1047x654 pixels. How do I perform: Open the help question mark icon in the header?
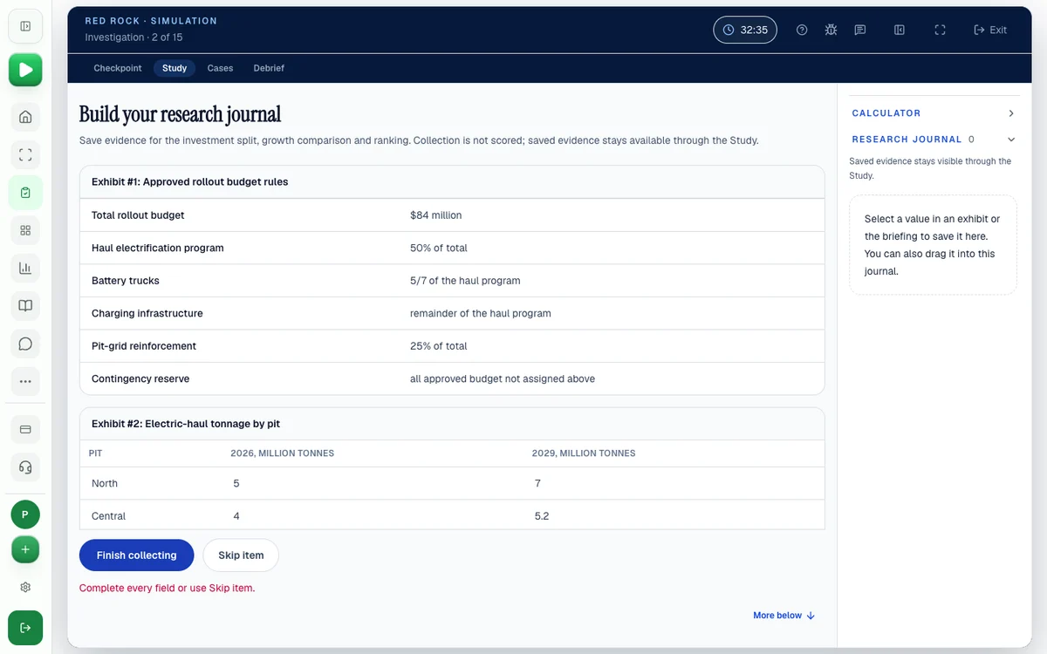click(802, 30)
